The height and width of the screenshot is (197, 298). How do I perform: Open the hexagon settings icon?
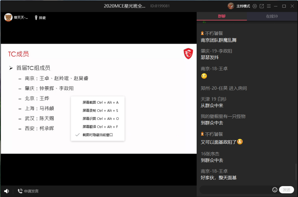pyautogui.click(x=255, y=6)
